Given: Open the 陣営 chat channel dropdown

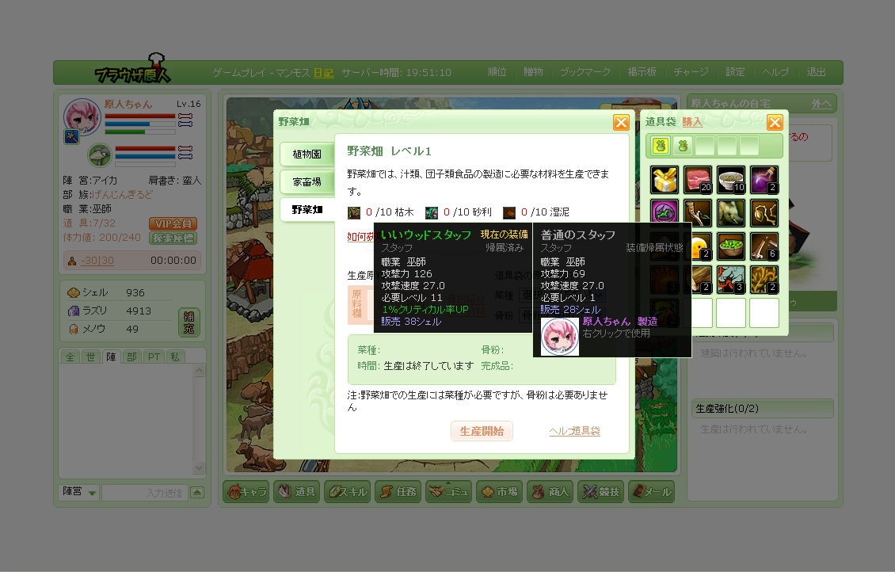Looking at the screenshot, I should 79,491.
